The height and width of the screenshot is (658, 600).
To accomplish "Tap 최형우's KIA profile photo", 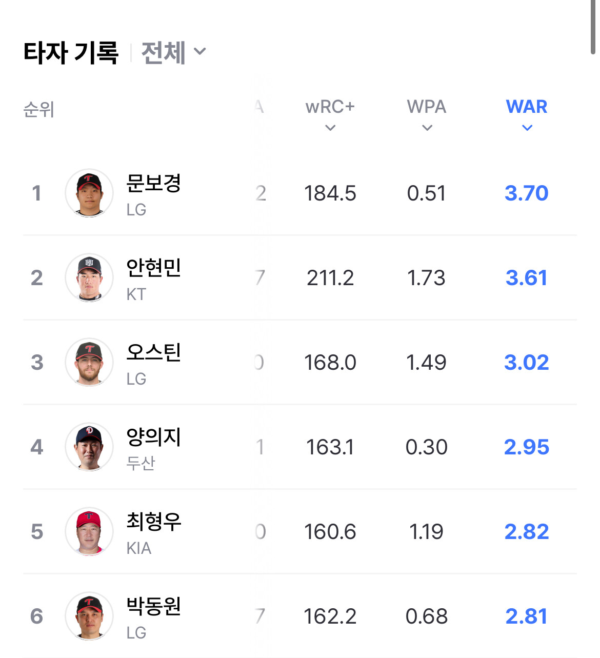I will [x=89, y=532].
